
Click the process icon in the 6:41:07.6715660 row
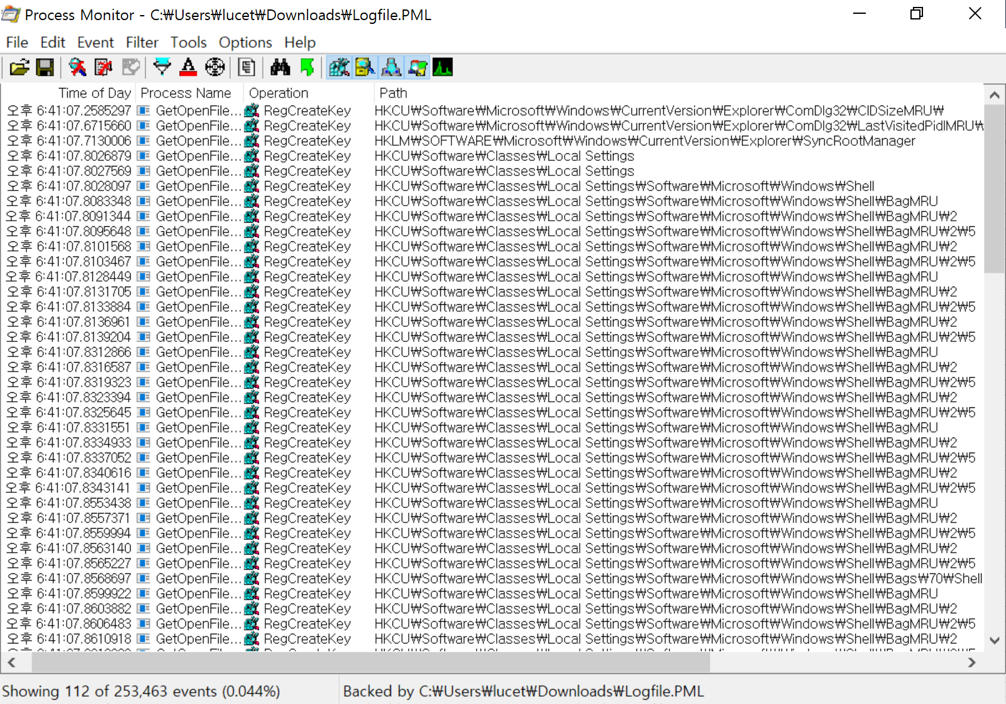click(144, 126)
